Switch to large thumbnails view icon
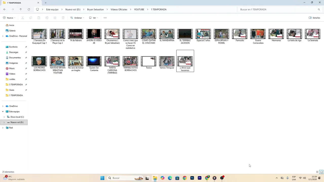The height and width of the screenshot is (182, 324). point(321,172)
